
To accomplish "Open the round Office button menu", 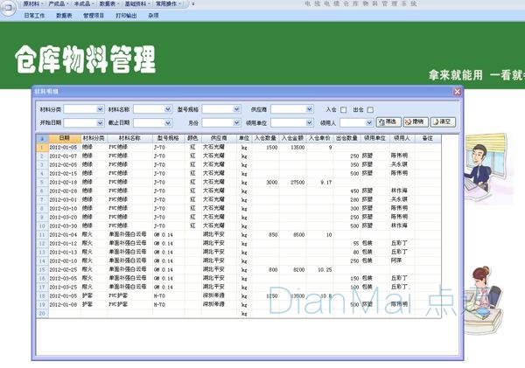I will click(7, 8).
